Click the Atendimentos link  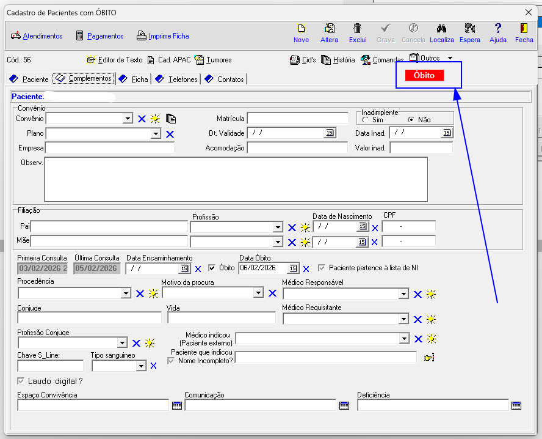point(42,36)
